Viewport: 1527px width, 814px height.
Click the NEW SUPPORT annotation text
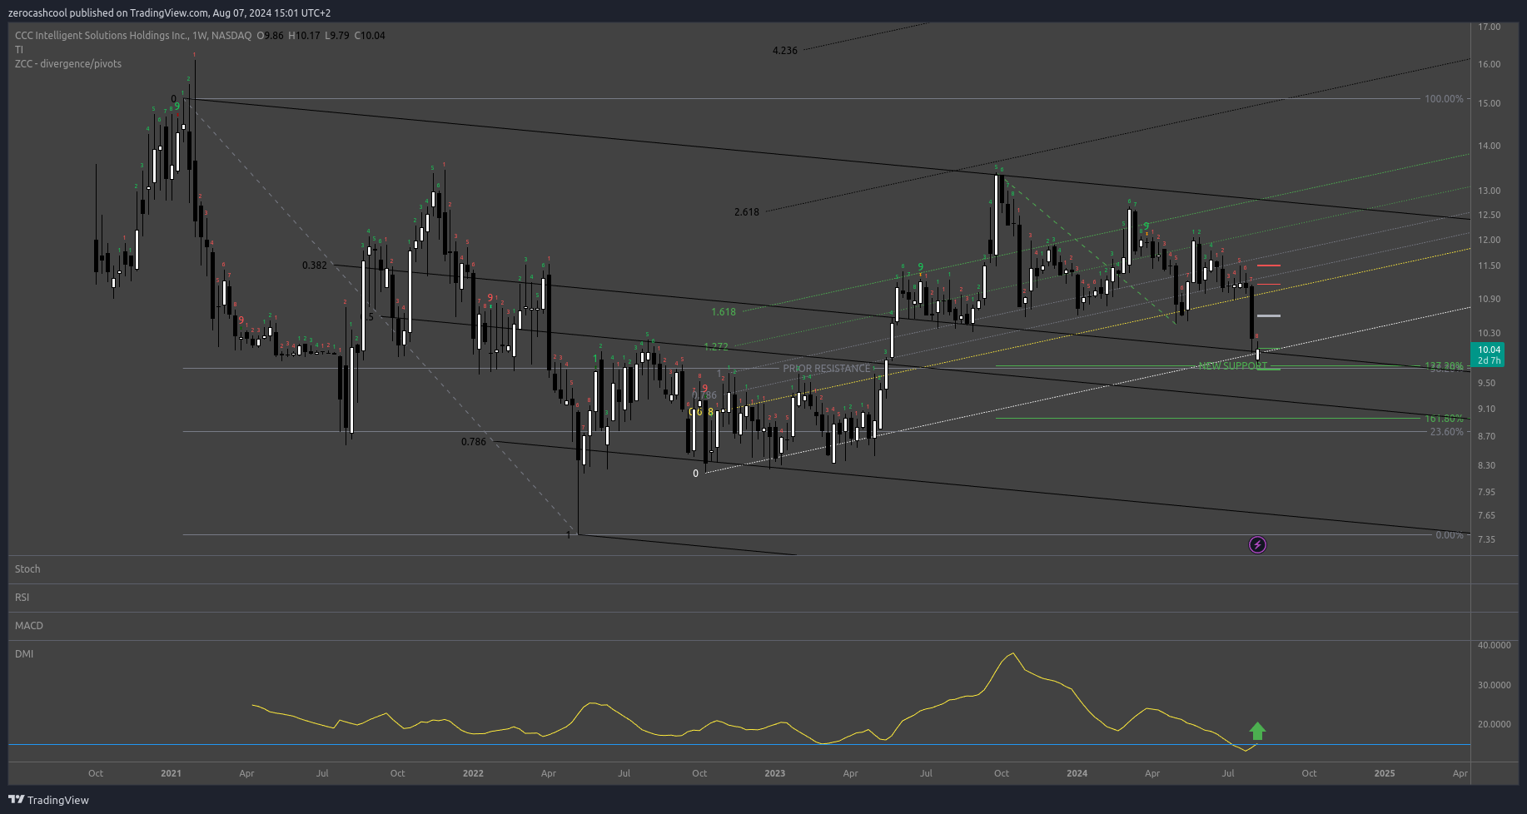(x=1232, y=366)
